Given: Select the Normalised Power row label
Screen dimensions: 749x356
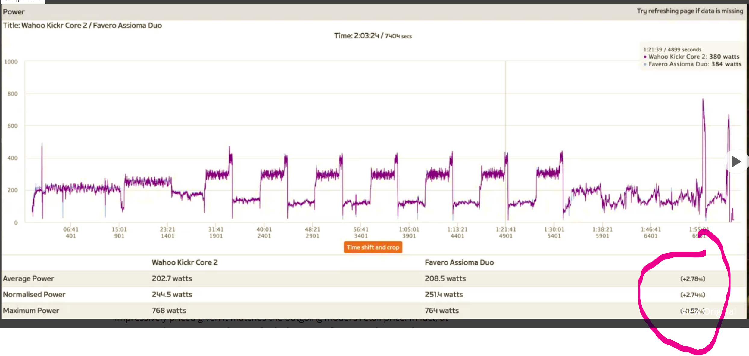Looking at the screenshot, I should click(34, 294).
